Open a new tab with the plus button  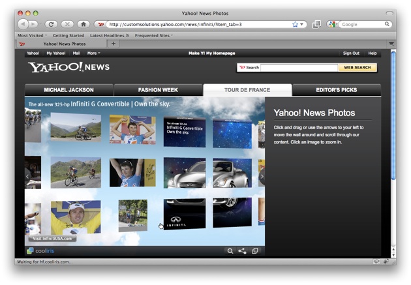click(114, 44)
